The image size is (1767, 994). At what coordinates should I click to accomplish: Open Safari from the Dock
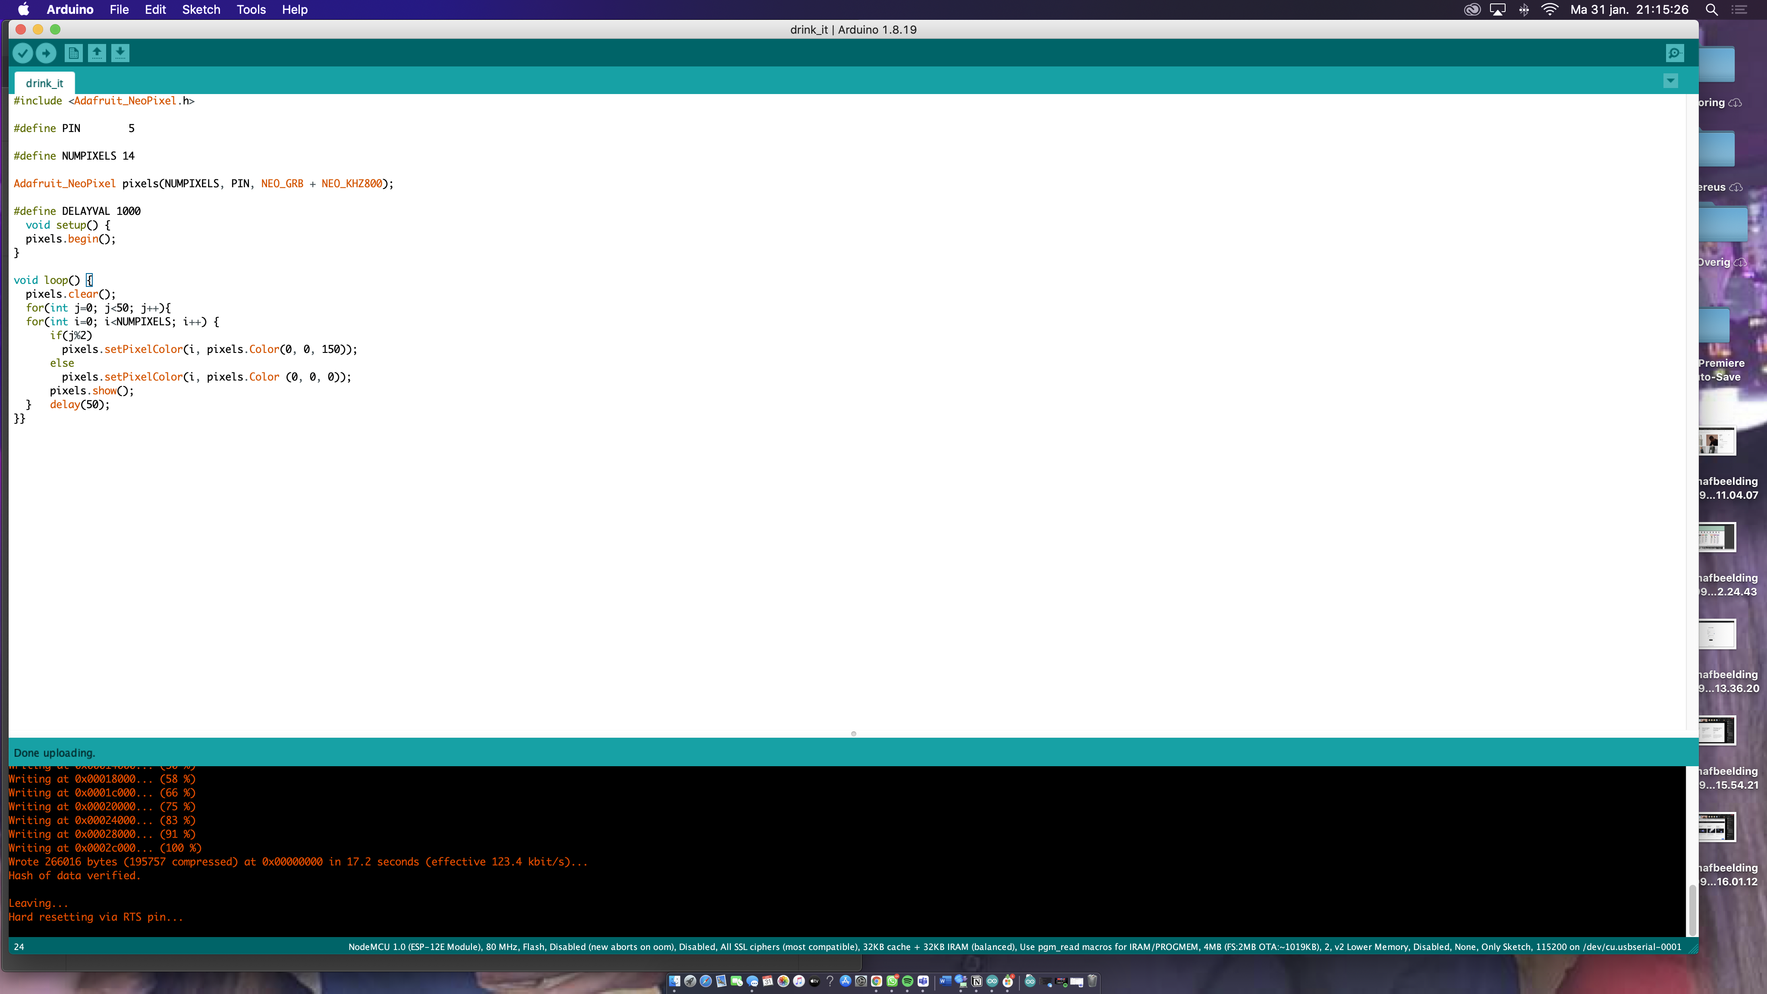point(706,981)
